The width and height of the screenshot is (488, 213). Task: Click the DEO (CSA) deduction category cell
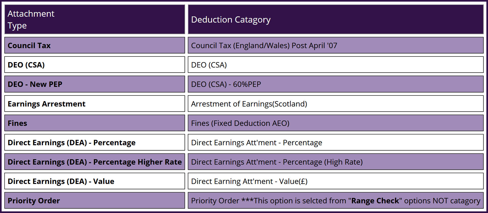tap(209, 65)
